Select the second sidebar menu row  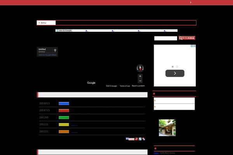point(174,107)
